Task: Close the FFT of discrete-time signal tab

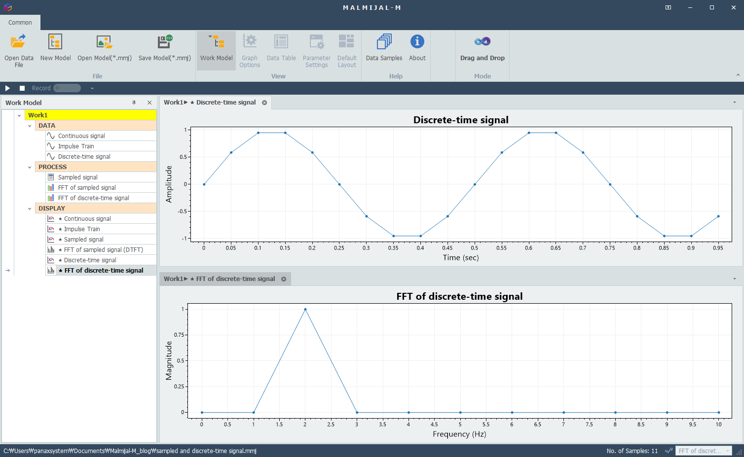Action: [284, 279]
